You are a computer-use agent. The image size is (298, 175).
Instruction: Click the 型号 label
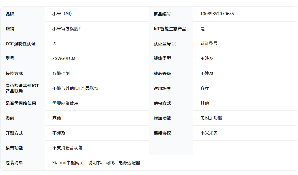click(10, 58)
